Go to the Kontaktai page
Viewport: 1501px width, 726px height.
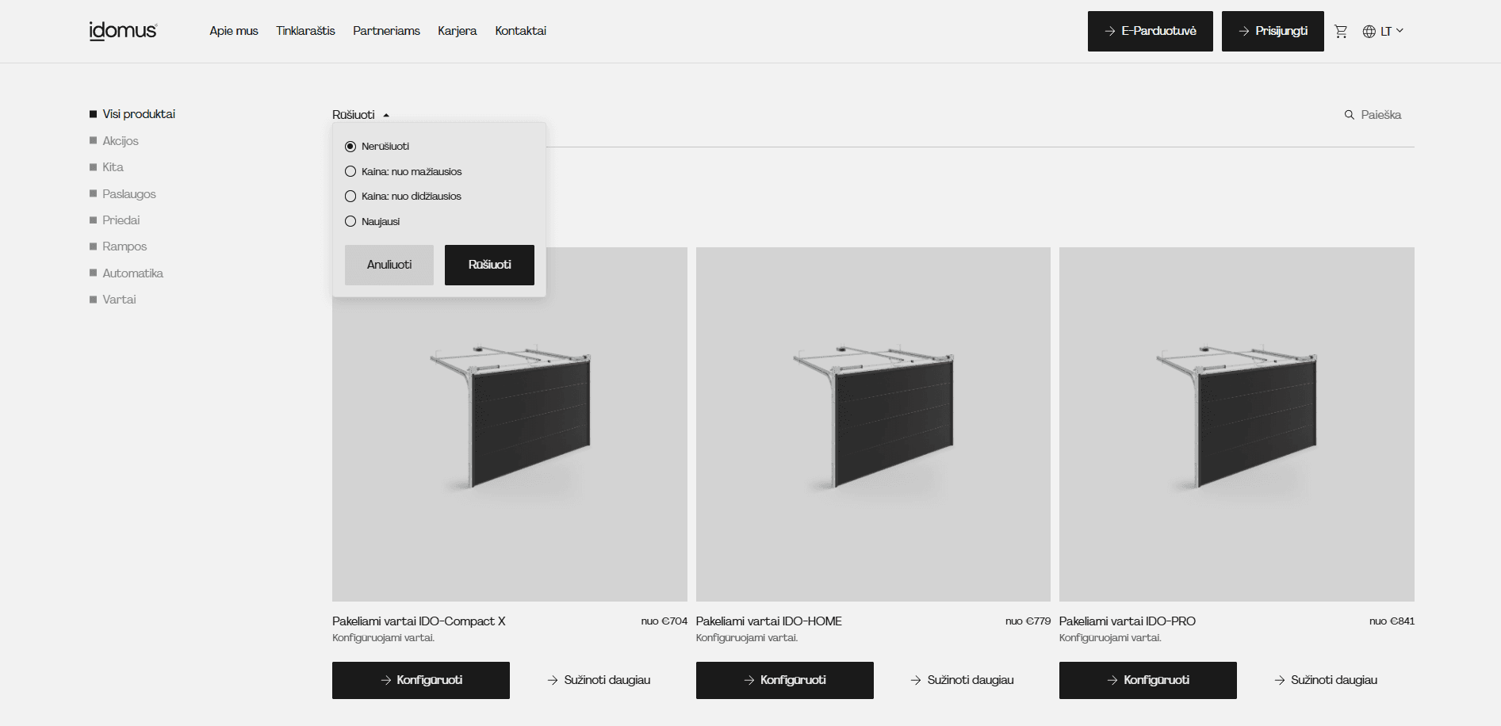(x=520, y=31)
